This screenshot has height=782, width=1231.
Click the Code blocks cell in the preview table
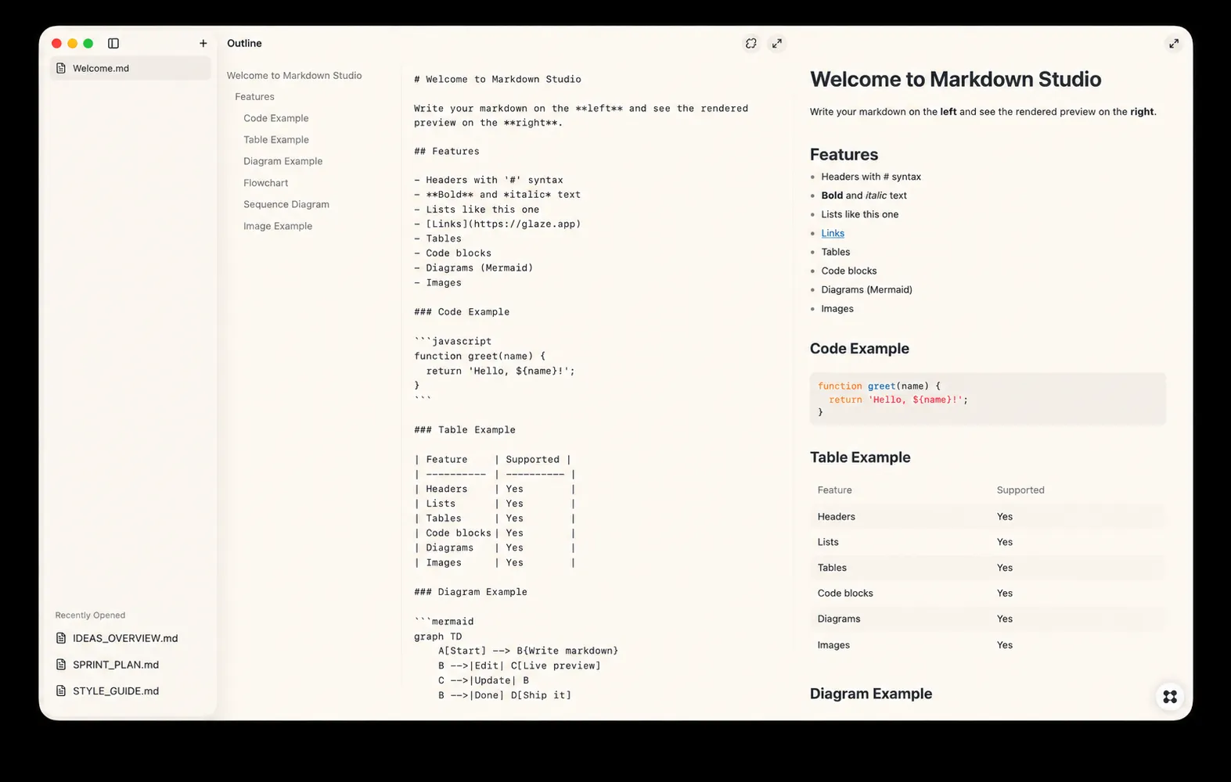(x=845, y=594)
